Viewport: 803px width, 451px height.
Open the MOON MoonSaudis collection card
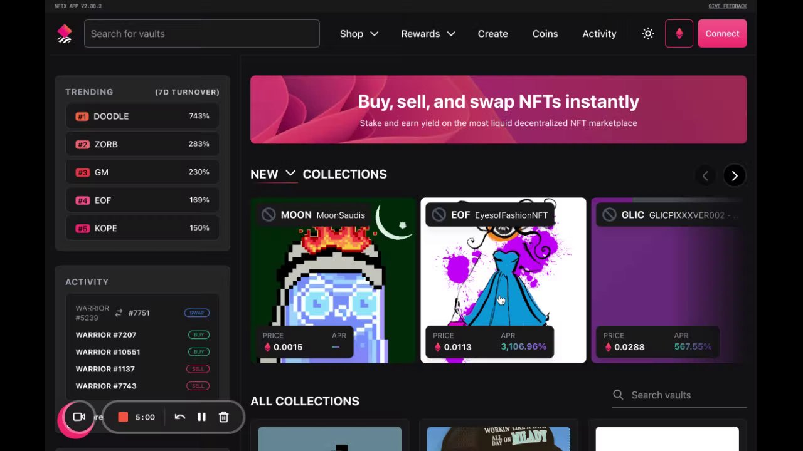333,281
